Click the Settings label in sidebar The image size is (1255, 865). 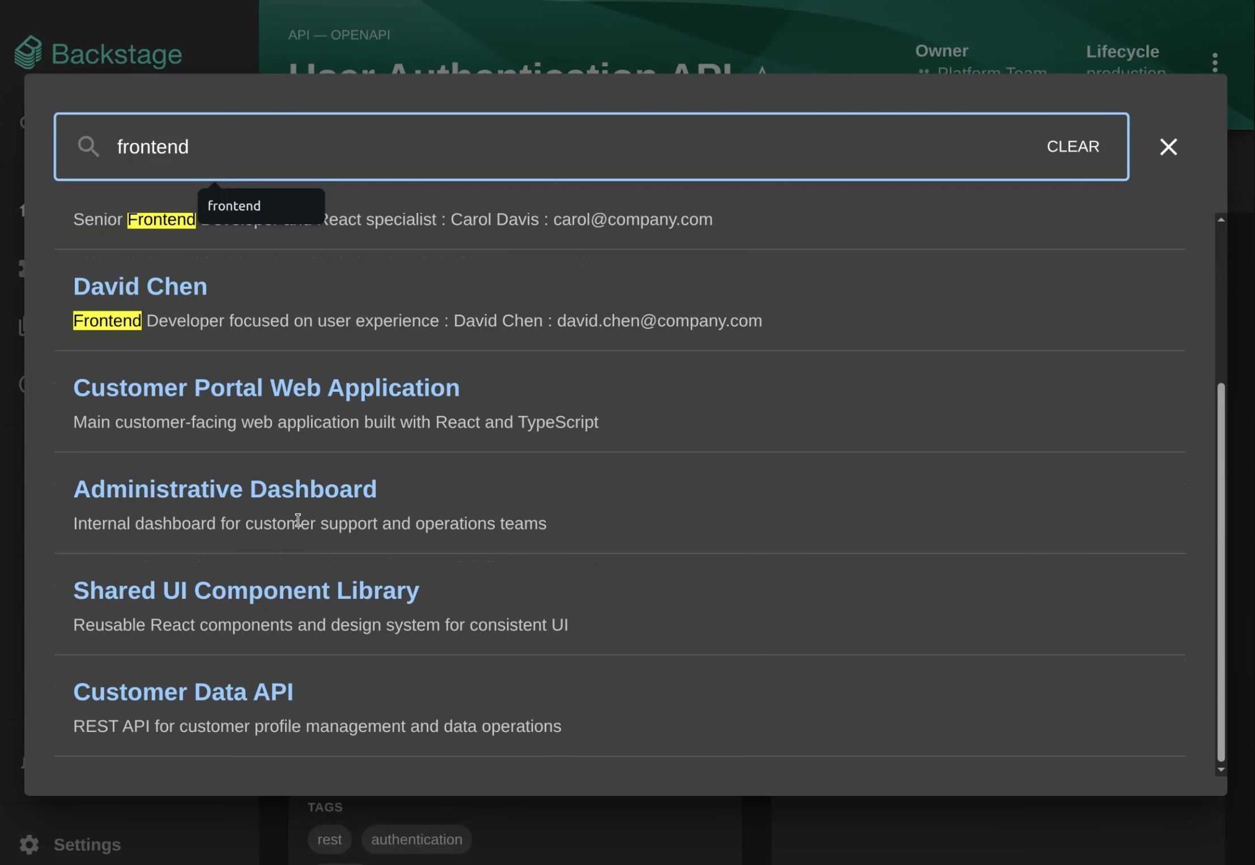point(87,845)
